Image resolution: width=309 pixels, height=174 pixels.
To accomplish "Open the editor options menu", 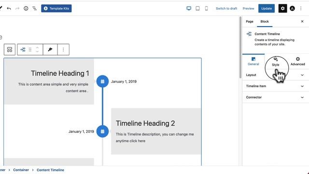I will (x=301, y=8).
